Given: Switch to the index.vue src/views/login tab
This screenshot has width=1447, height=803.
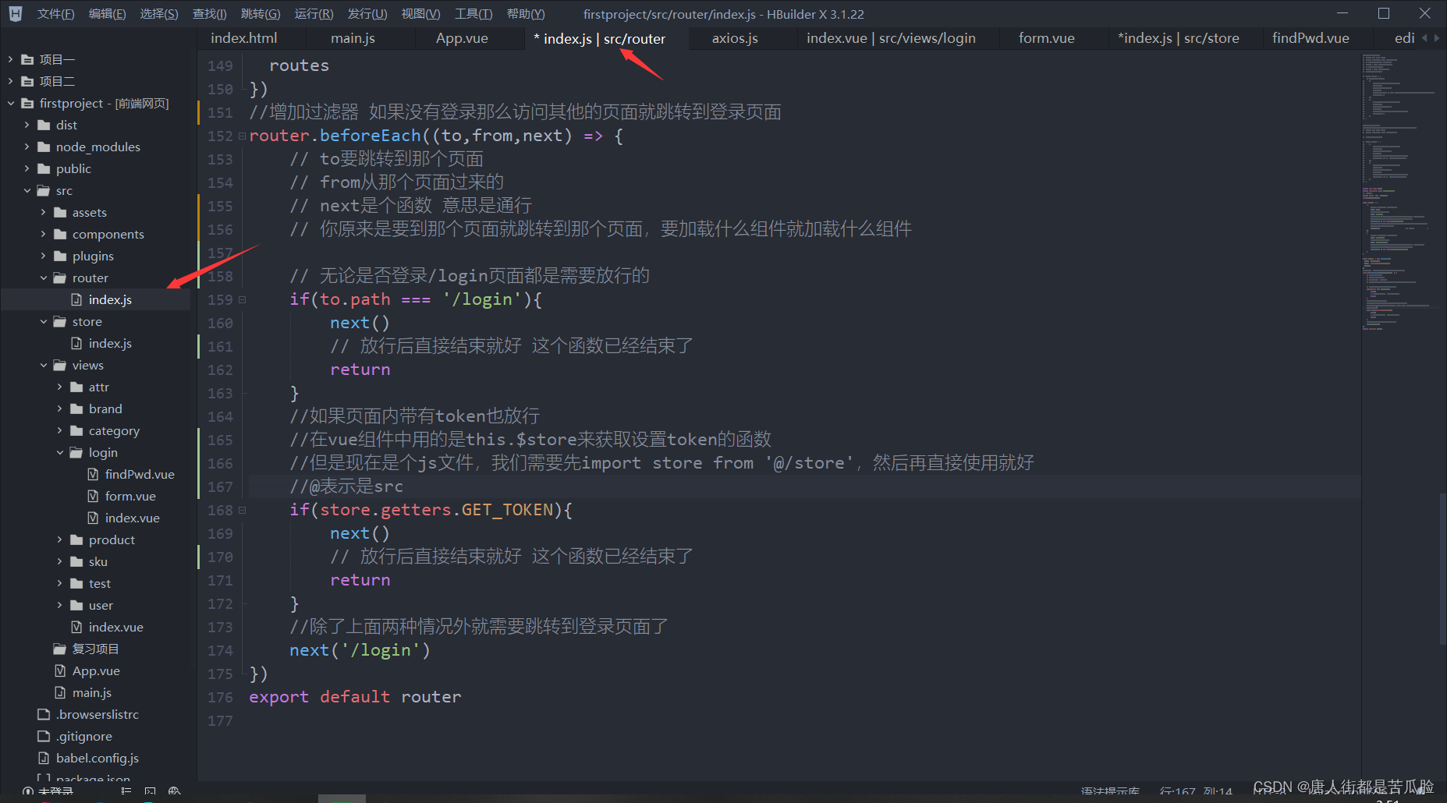Looking at the screenshot, I should pos(891,38).
